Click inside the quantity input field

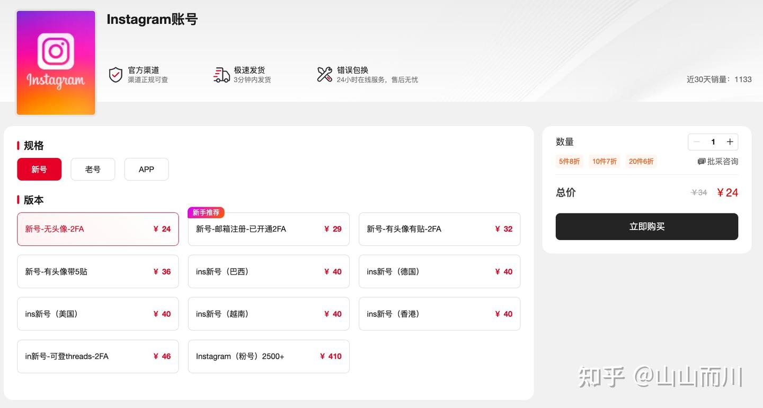click(x=713, y=141)
